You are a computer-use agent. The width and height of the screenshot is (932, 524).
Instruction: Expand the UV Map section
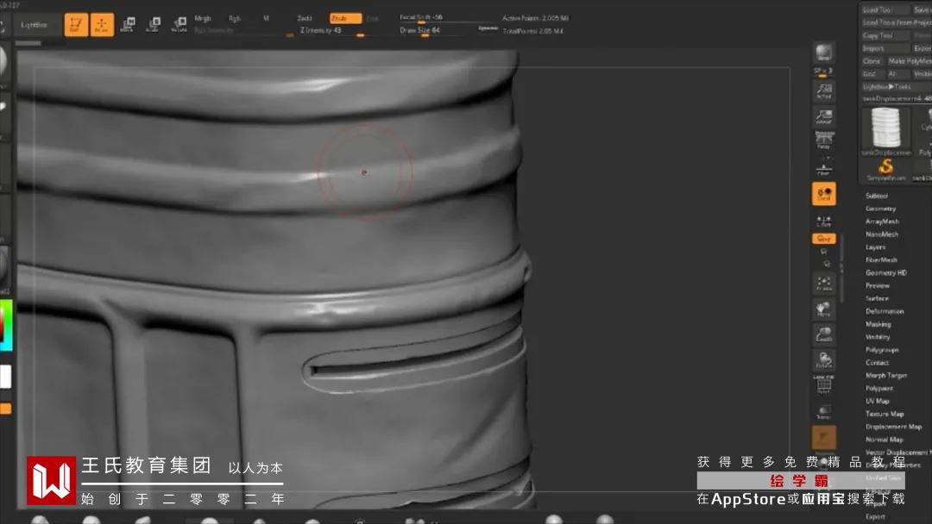pyautogui.click(x=878, y=401)
